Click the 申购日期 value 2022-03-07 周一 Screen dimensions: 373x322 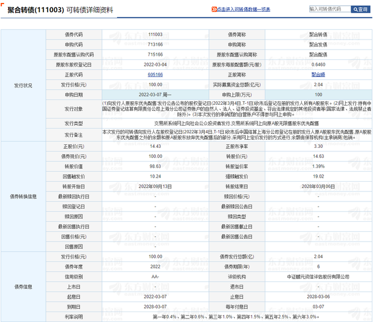tap(155, 94)
